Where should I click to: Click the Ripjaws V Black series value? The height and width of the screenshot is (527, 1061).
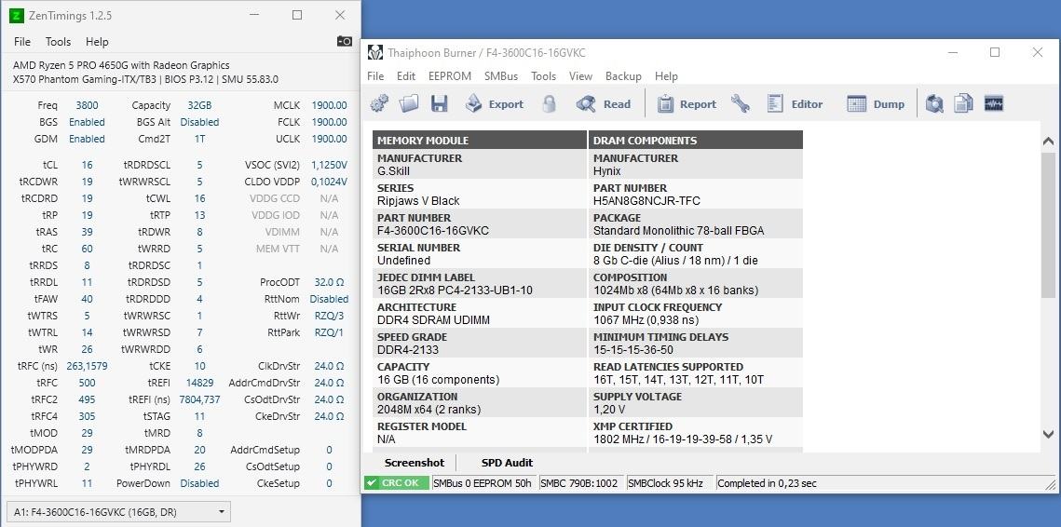tap(418, 201)
